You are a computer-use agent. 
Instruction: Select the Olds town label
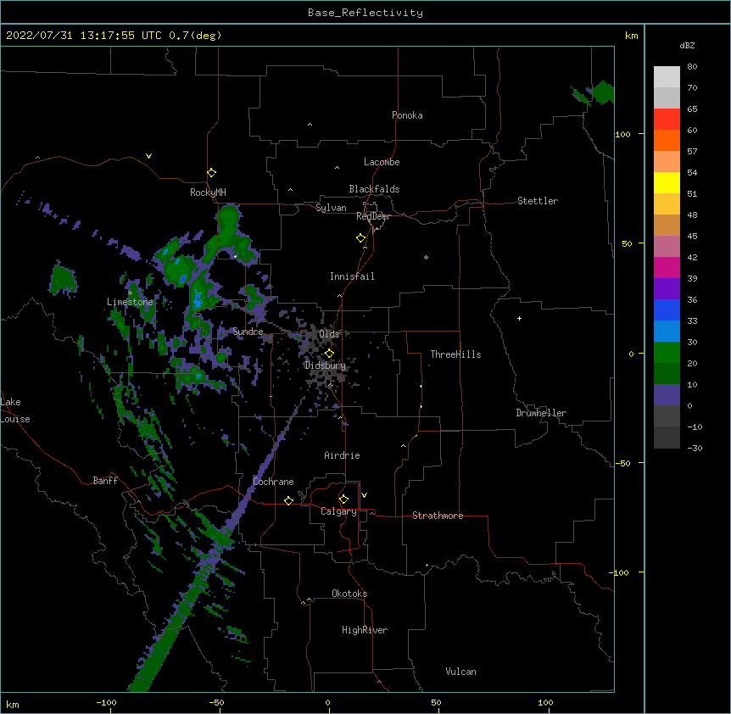click(x=329, y=334)
